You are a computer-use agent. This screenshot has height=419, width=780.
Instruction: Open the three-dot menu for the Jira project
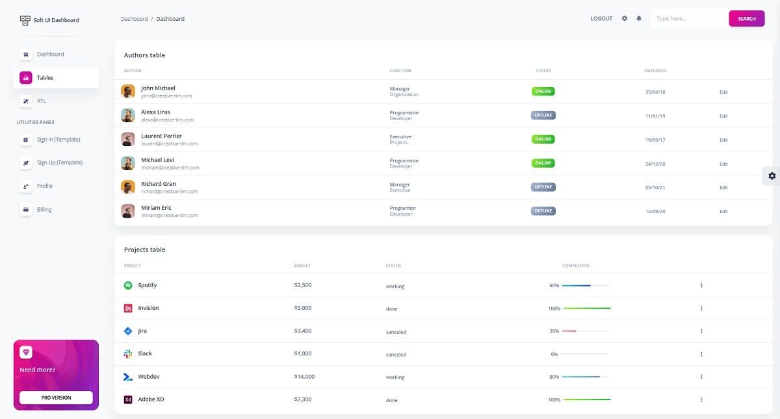click(x=701, y=331)
